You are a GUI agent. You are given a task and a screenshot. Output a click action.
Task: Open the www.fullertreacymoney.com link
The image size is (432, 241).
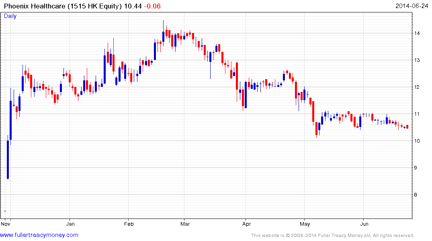click(39, 235)
